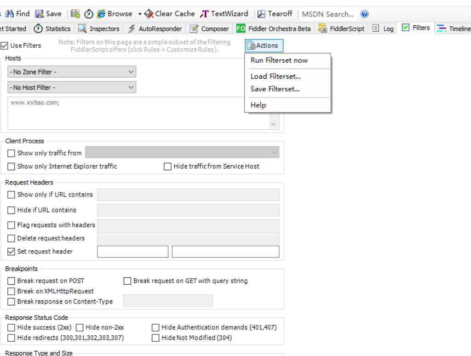
Task: Click the Save toolbar icon
Action: [40, 14]
